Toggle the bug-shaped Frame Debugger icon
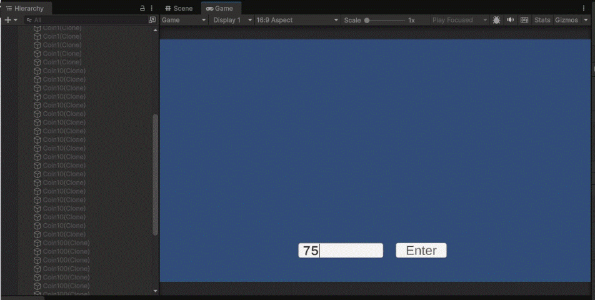Viewport: 595px width, 300px height. (496, 20)
